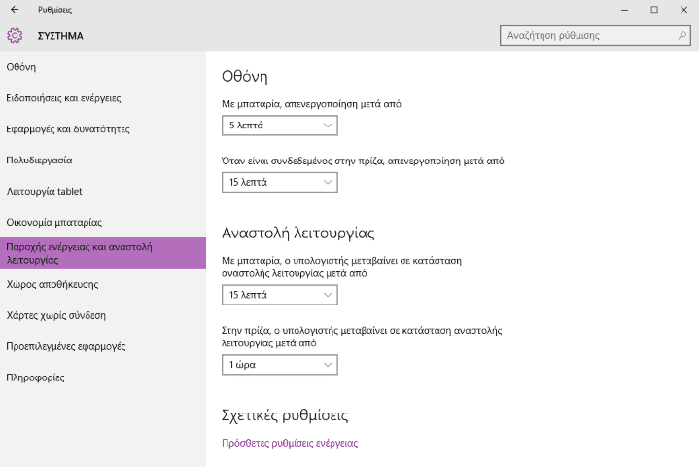Select Πολυδιεργασία in the sidebar
This screenshot has height=467, width=699.
(40, 161)
